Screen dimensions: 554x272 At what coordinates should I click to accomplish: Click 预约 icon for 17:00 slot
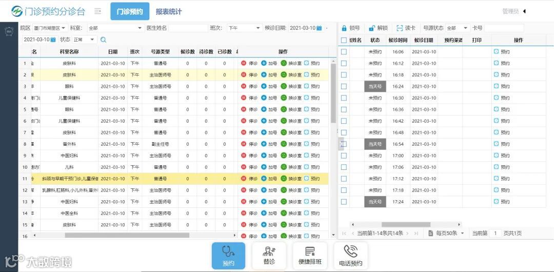(497, 156)
